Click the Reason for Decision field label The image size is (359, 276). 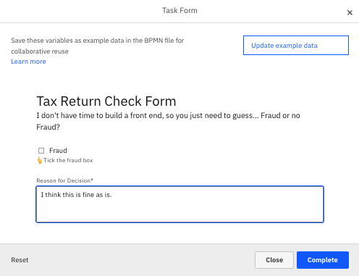64,180
